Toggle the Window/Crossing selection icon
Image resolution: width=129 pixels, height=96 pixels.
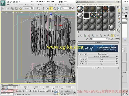click(46, 8)
